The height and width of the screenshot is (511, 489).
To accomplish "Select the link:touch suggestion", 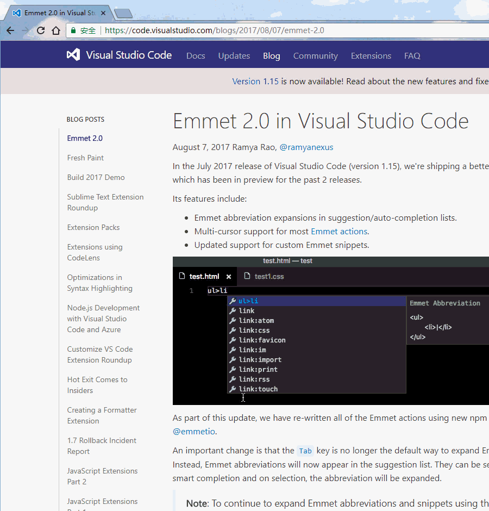I will click(316, 389).
